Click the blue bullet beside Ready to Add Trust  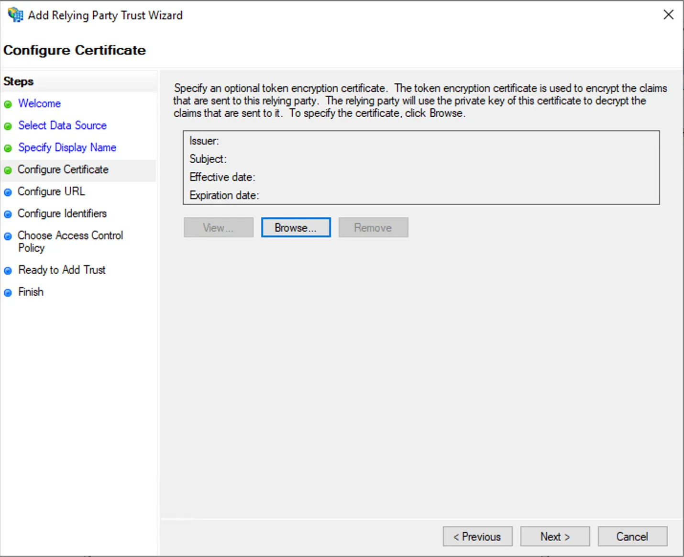tap(8, 270)
